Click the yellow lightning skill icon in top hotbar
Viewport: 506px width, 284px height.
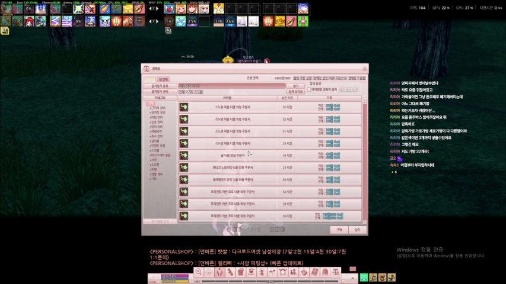tap(78, 9)
